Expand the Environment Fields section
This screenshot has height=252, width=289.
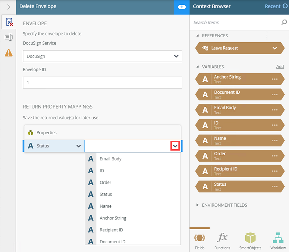click(x=198, y=205)
